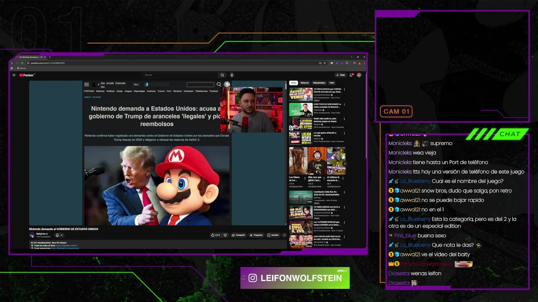Open BaityLive channel name link
Viewport: 538px width, 302px height.
click(x=41, y=234)
